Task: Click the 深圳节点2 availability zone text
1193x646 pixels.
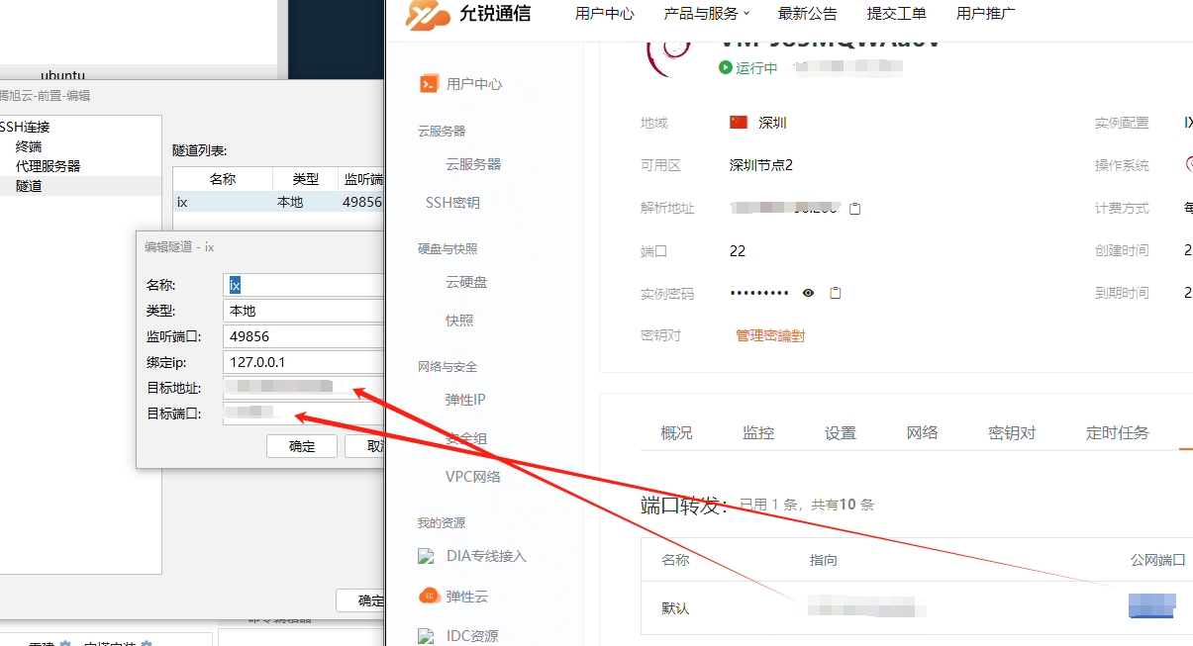Action: (x=761, y=165)
